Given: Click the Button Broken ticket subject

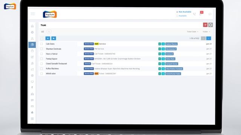Looking at the screenshot, I should click(x=117, y=59).
